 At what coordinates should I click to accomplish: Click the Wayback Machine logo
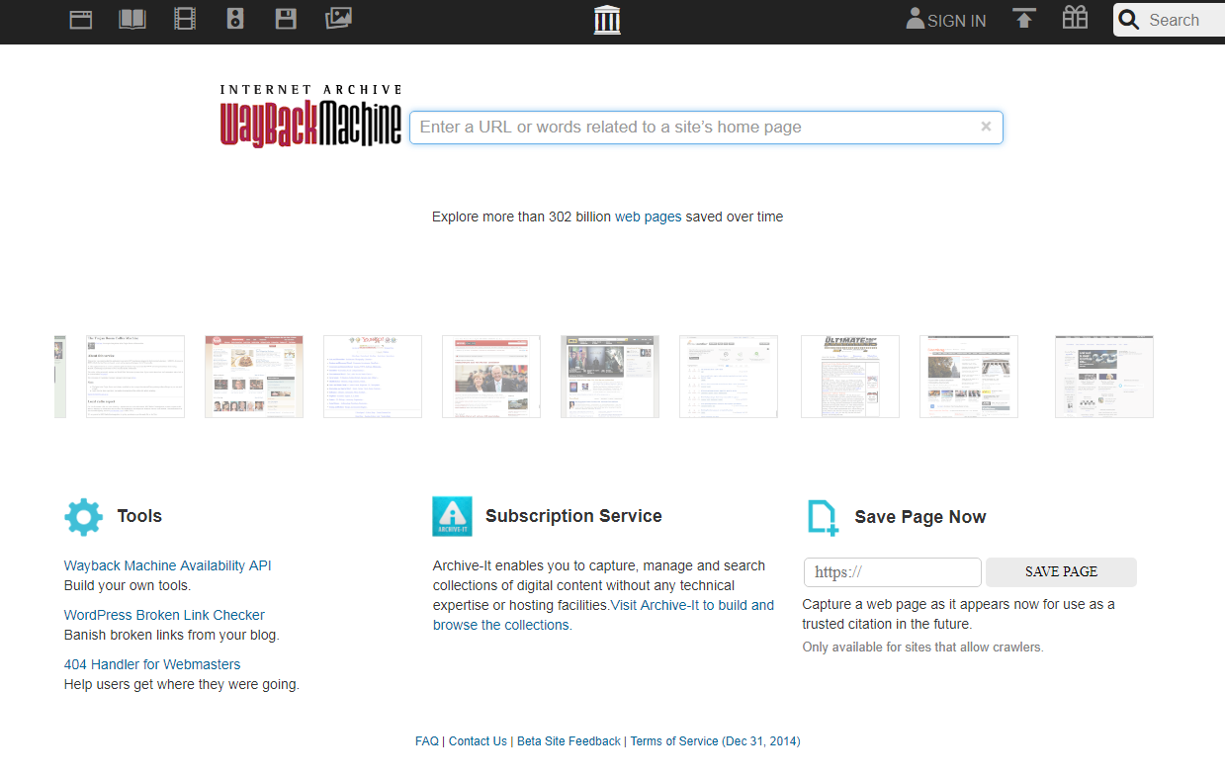tap(310, 116)
